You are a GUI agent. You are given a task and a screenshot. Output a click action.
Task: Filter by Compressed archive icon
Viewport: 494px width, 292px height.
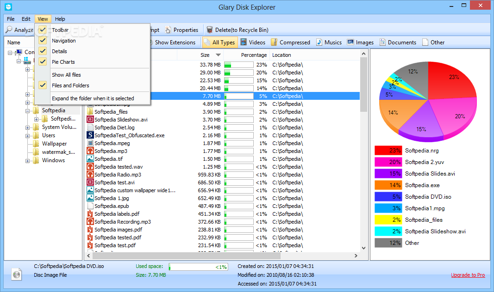coord(274,42)
